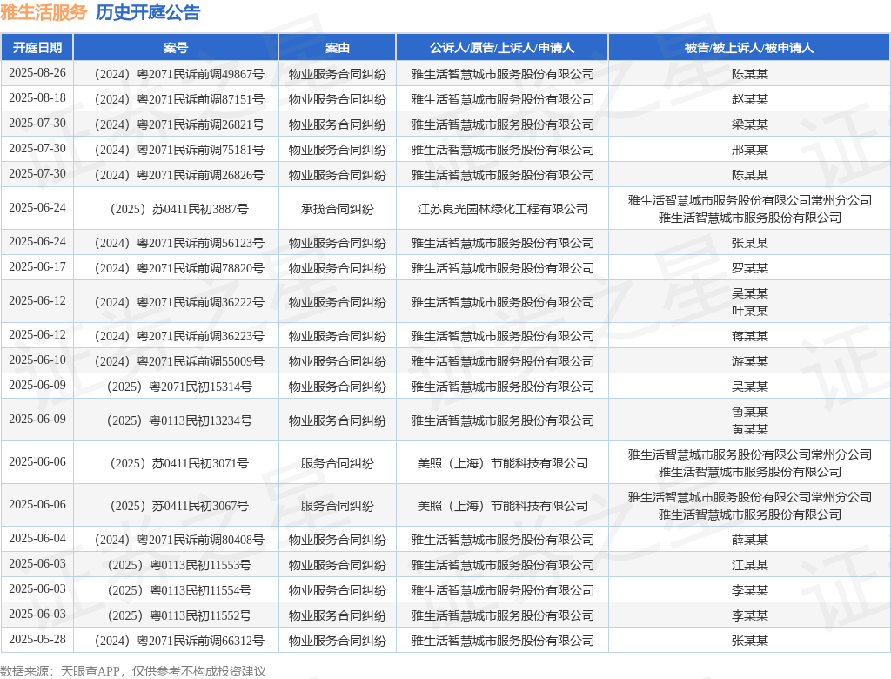891x679 pixels.
Task: Click the 案由 column header
Action: click(337, 48)
